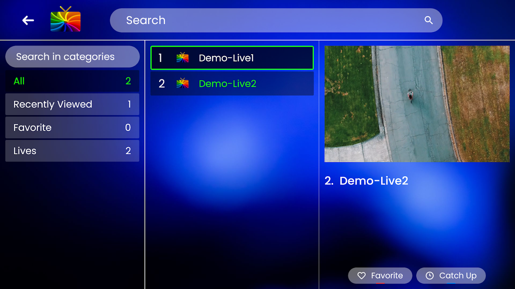The width and height of the screenshot is (515, 289).
Task: Go back using the arrow icon
Action: (x=28, y=20)
